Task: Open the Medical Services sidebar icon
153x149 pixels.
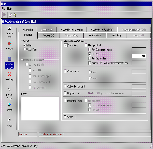Action: click(x=9, y=59)
